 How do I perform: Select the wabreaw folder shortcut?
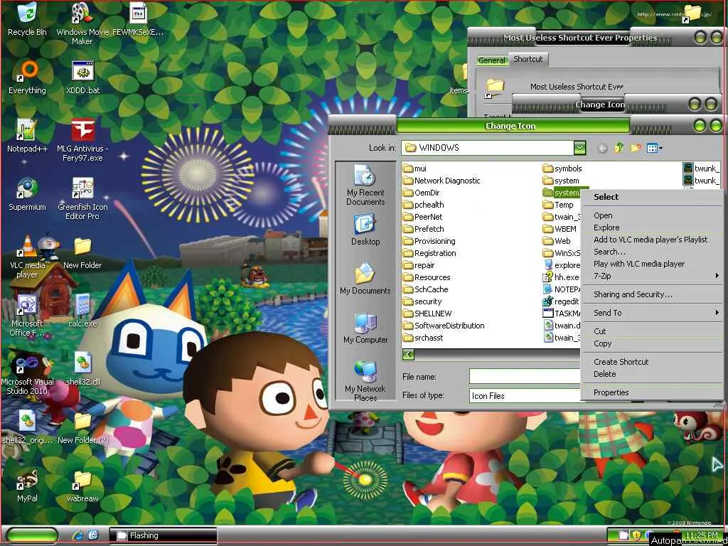pyautogui.click(x=82, y=486)
